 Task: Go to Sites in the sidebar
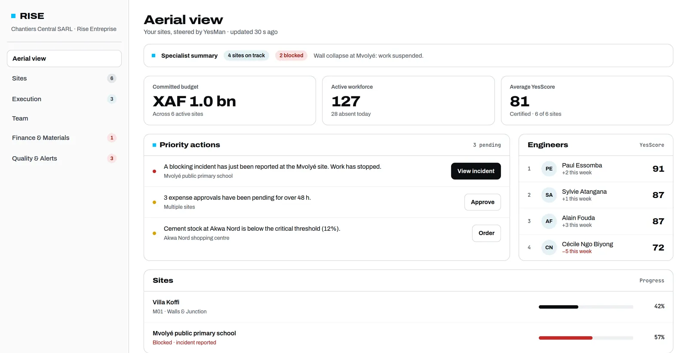tap(64, 78)
